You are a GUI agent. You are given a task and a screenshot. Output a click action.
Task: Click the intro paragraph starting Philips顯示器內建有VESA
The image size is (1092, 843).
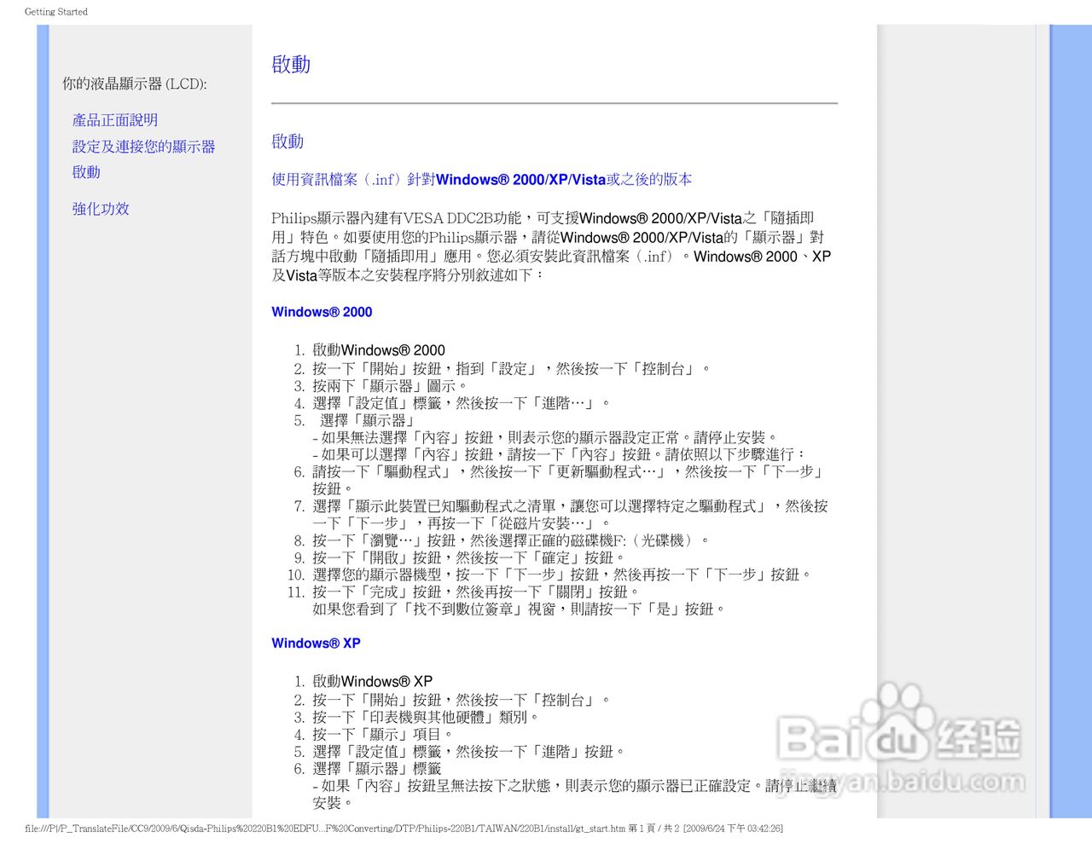tap(551, 246)
